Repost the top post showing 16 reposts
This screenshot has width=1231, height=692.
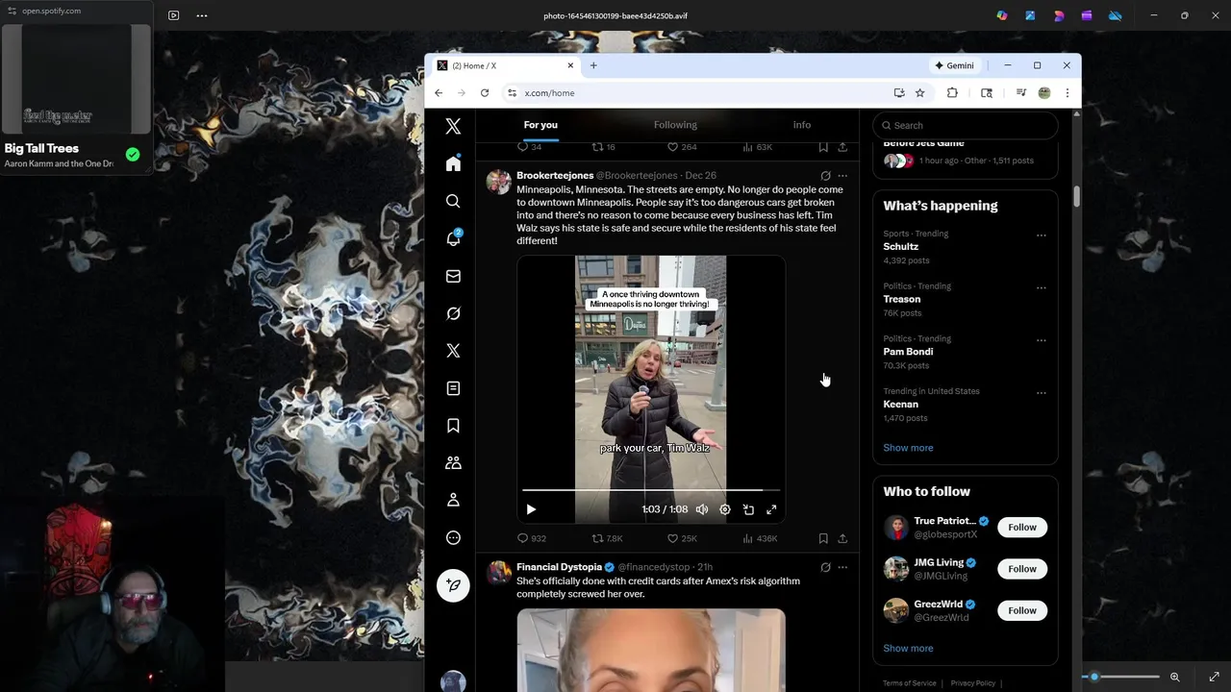click(x=603, y=147)
